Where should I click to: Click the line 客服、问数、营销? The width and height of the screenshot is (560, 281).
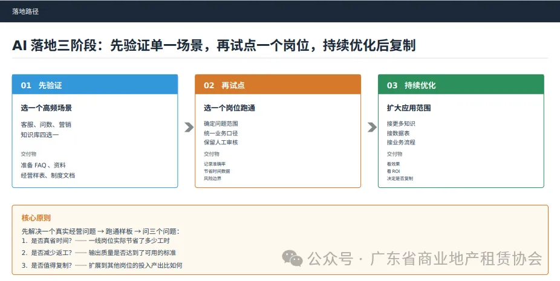[46, 124]
